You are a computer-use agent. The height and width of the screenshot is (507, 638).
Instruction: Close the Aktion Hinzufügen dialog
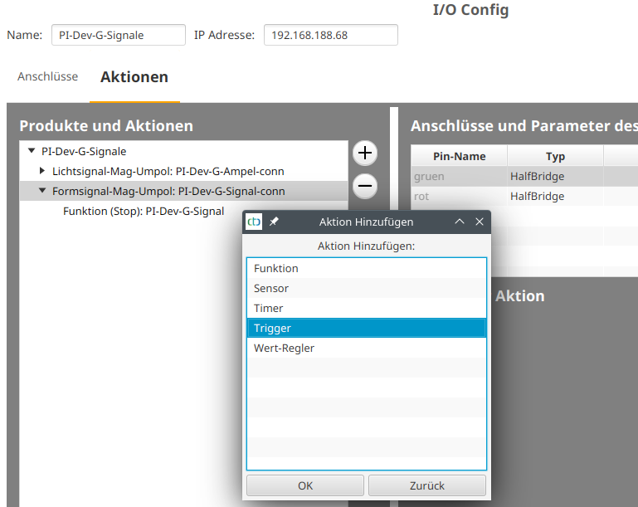point(479,222)
